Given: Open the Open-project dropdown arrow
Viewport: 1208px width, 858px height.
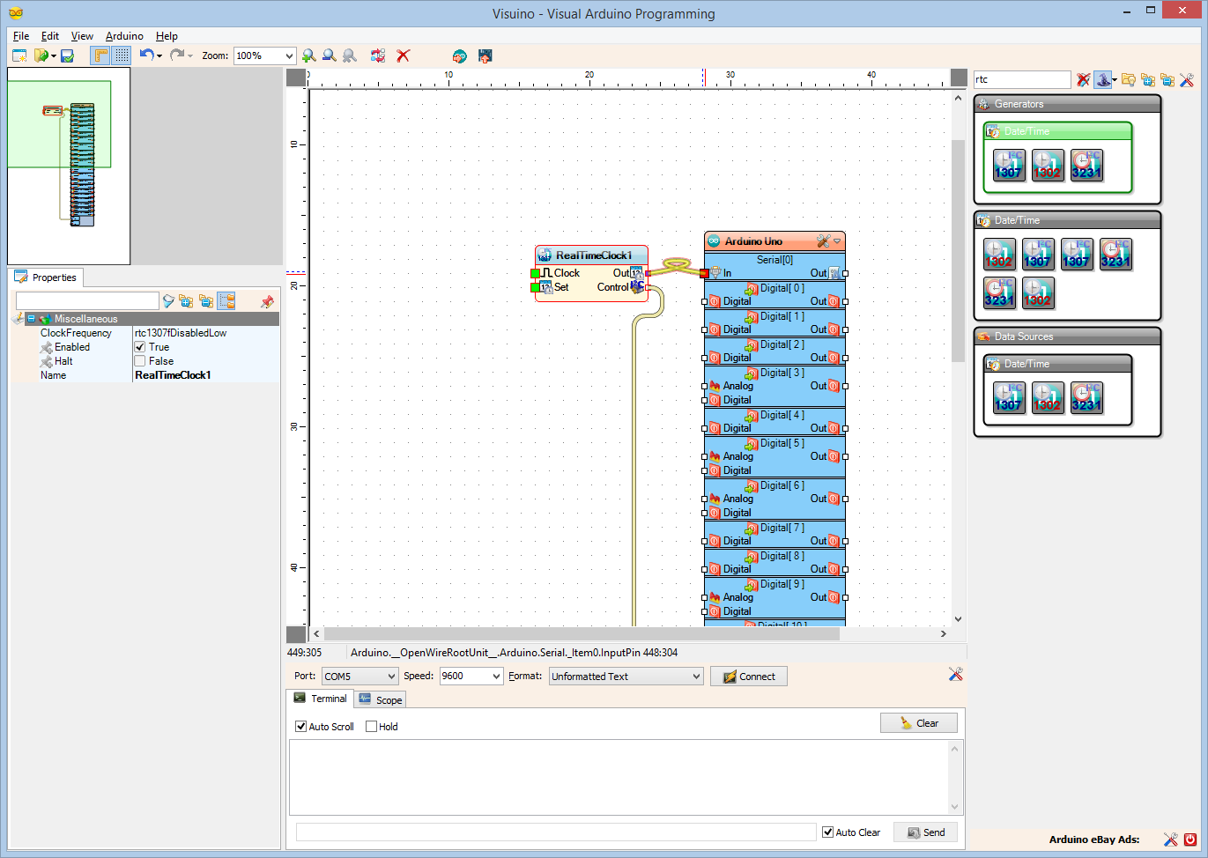Looking at the screenshot, I should click(54, 55).
